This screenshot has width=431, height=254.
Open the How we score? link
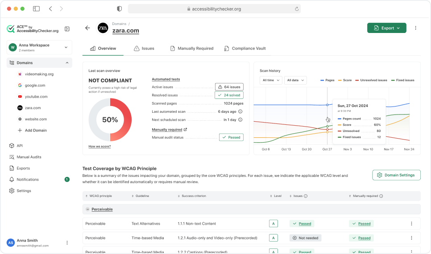(x=99, y=146)
